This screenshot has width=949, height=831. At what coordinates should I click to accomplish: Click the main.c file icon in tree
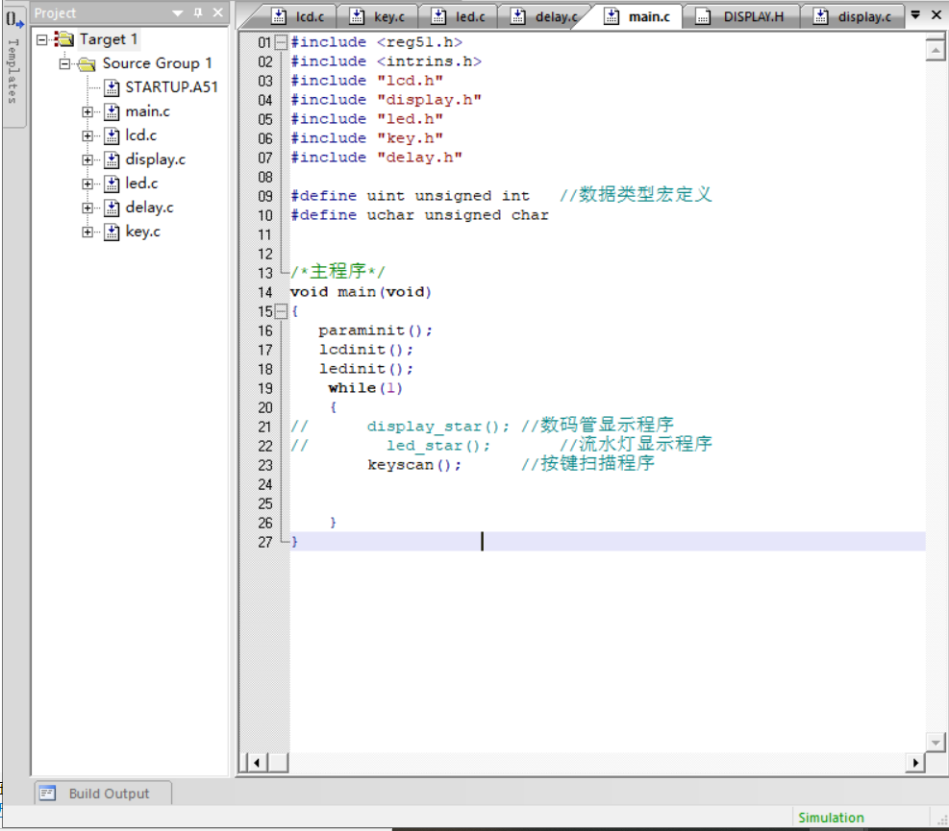click(x=112, y=111)
